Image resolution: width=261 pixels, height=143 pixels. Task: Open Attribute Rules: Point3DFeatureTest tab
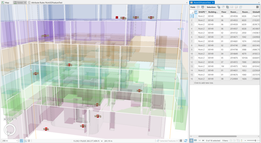(45, 3)
